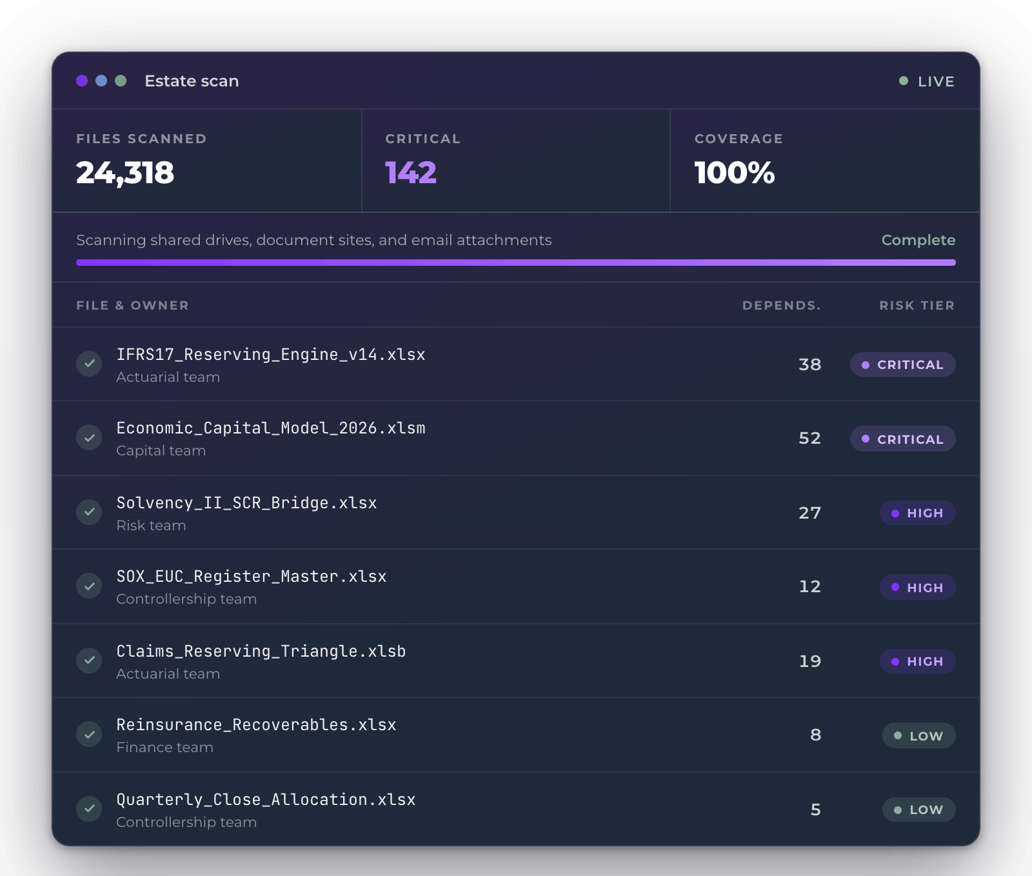Sort by FILE & OWNER column header
This screenshot has height=876, width=1032.
pos(132,305)
